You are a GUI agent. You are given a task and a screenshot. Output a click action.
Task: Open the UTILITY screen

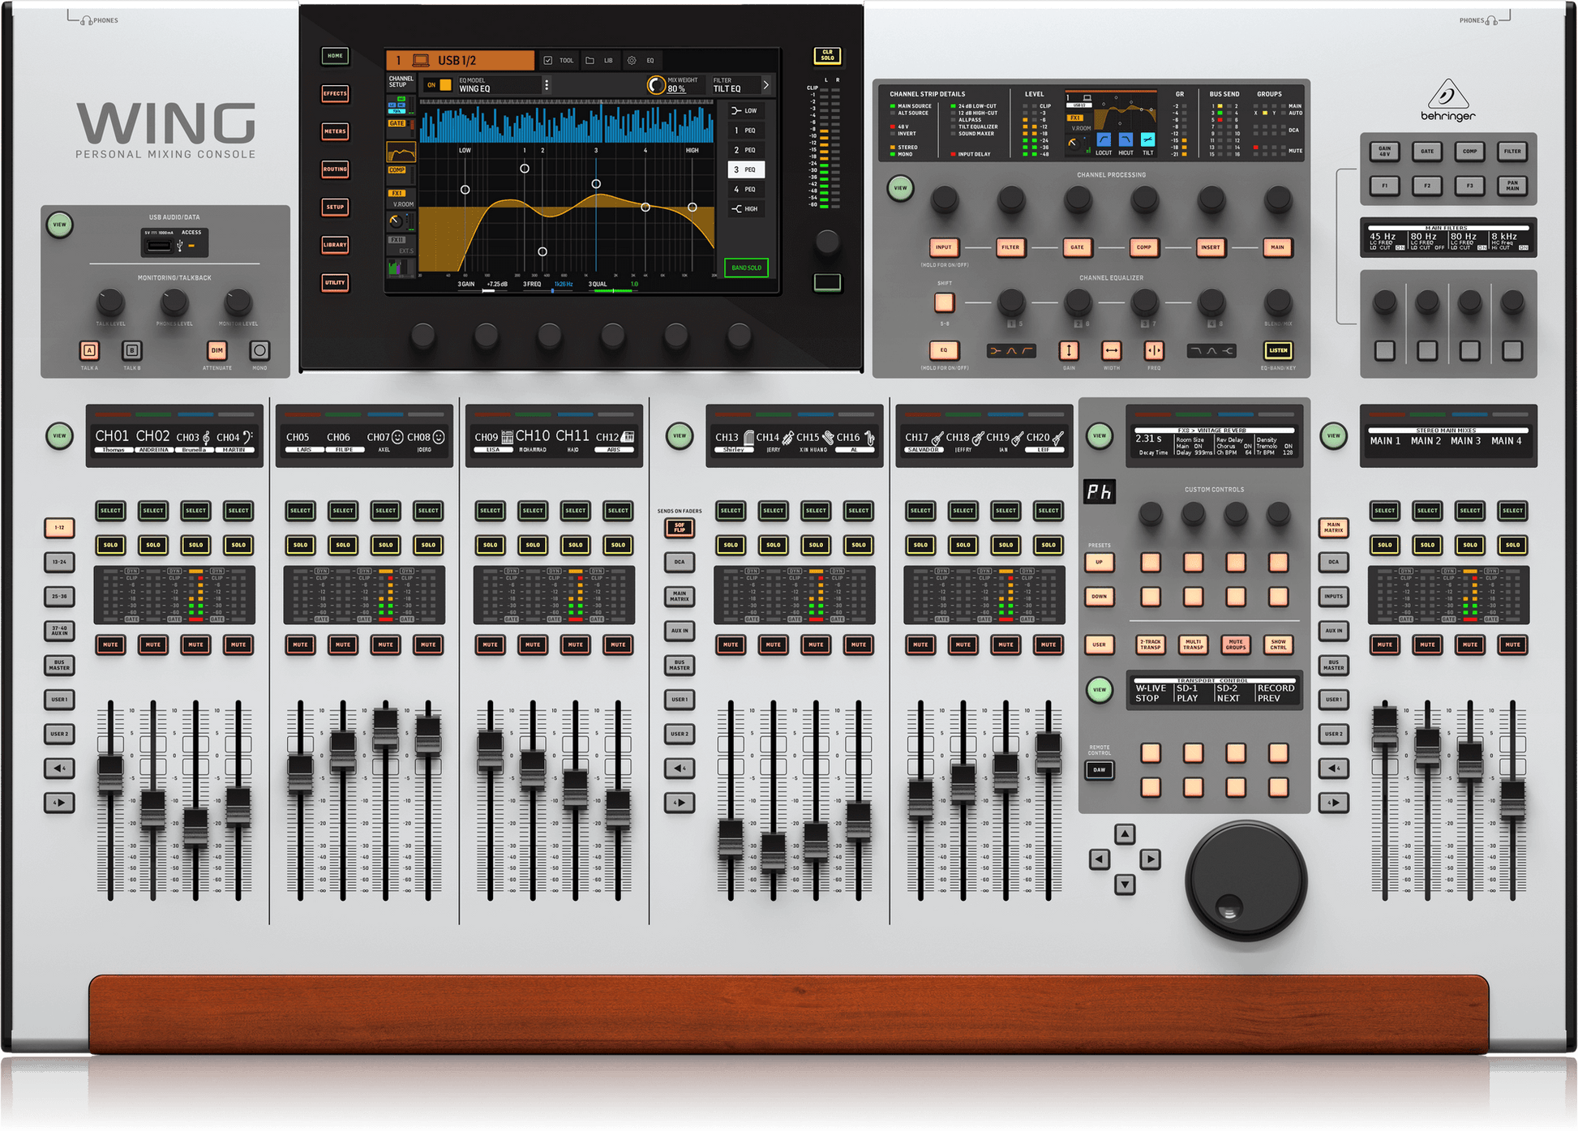click(335, 282)
